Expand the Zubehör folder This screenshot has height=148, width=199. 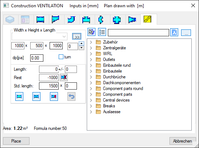[x=91, y=42]
